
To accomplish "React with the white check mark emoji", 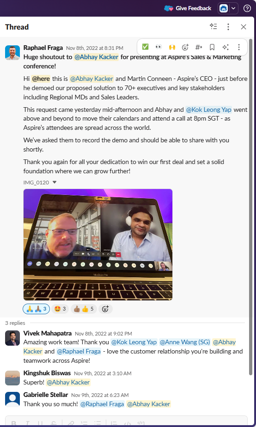I will [x=146, y=47].
